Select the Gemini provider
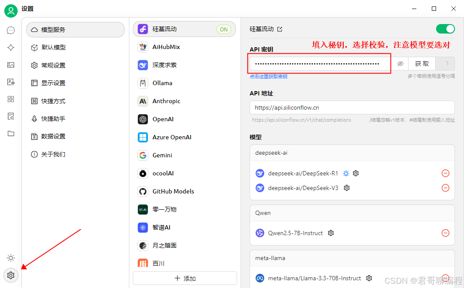The width and height of the screenshot is (464, 288). pyautogui.click(x=184, y=155)
